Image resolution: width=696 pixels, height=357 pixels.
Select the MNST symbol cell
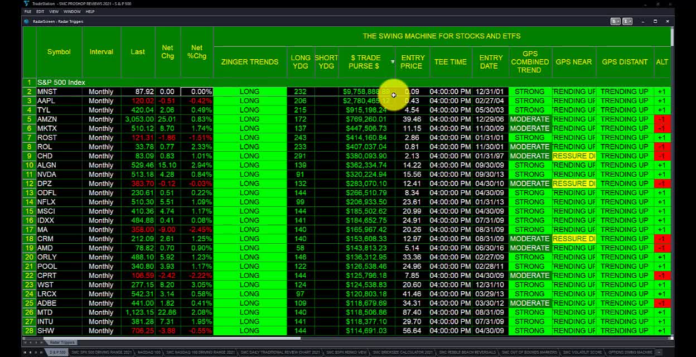point(59,91)
